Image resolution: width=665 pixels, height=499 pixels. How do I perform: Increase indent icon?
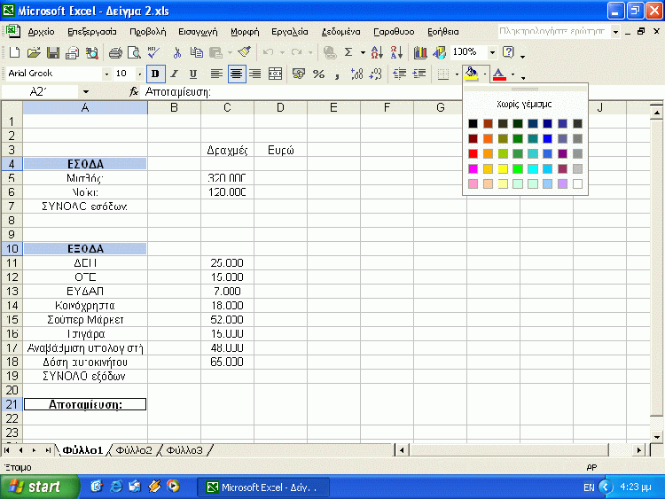(419, 74)
